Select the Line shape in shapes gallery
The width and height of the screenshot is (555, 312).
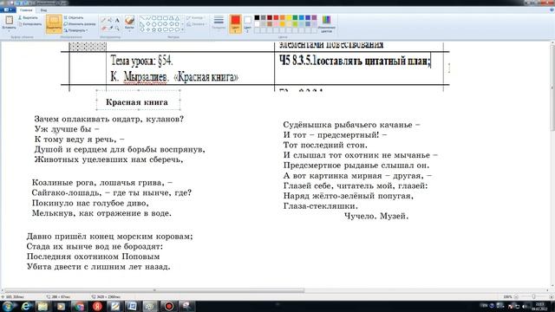tap(142, 17)
